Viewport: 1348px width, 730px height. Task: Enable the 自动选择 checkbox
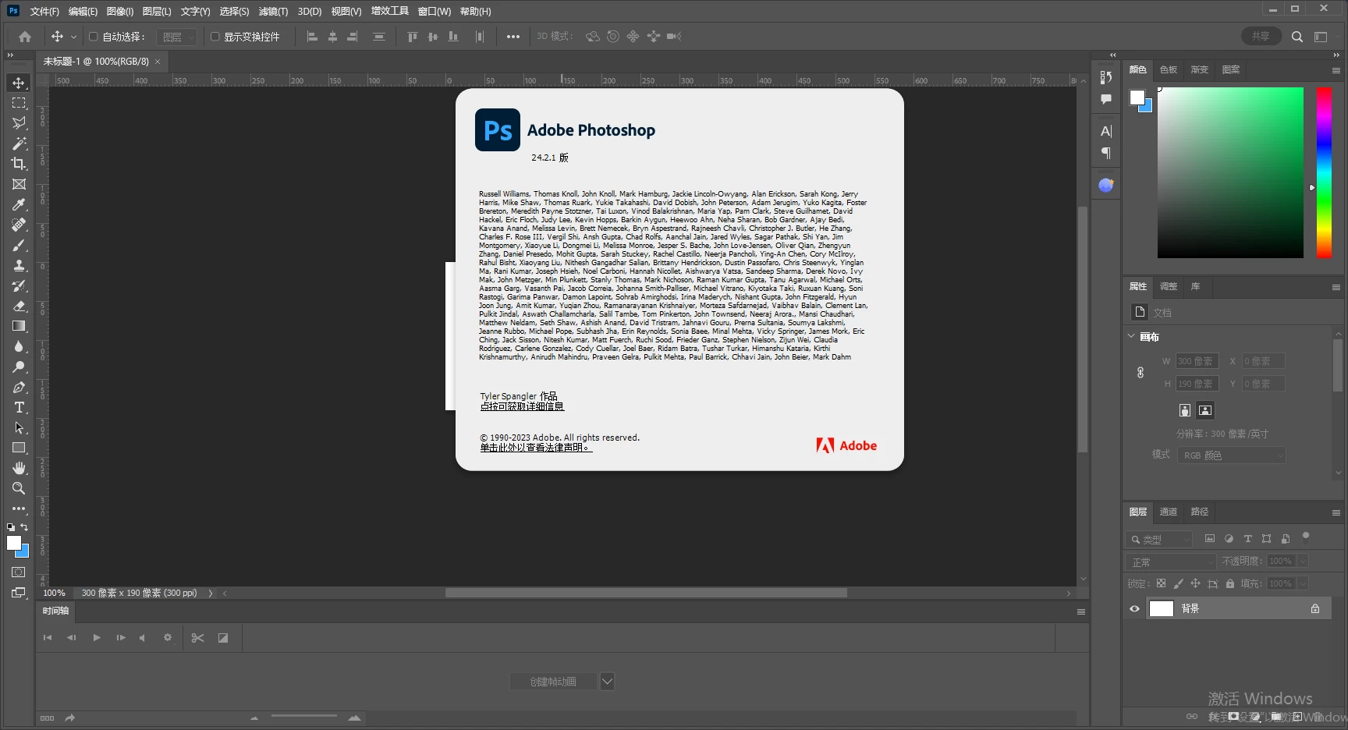click(x=93, y=37)
